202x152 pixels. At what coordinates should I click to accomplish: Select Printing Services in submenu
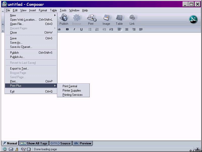[x=73, y=95]
